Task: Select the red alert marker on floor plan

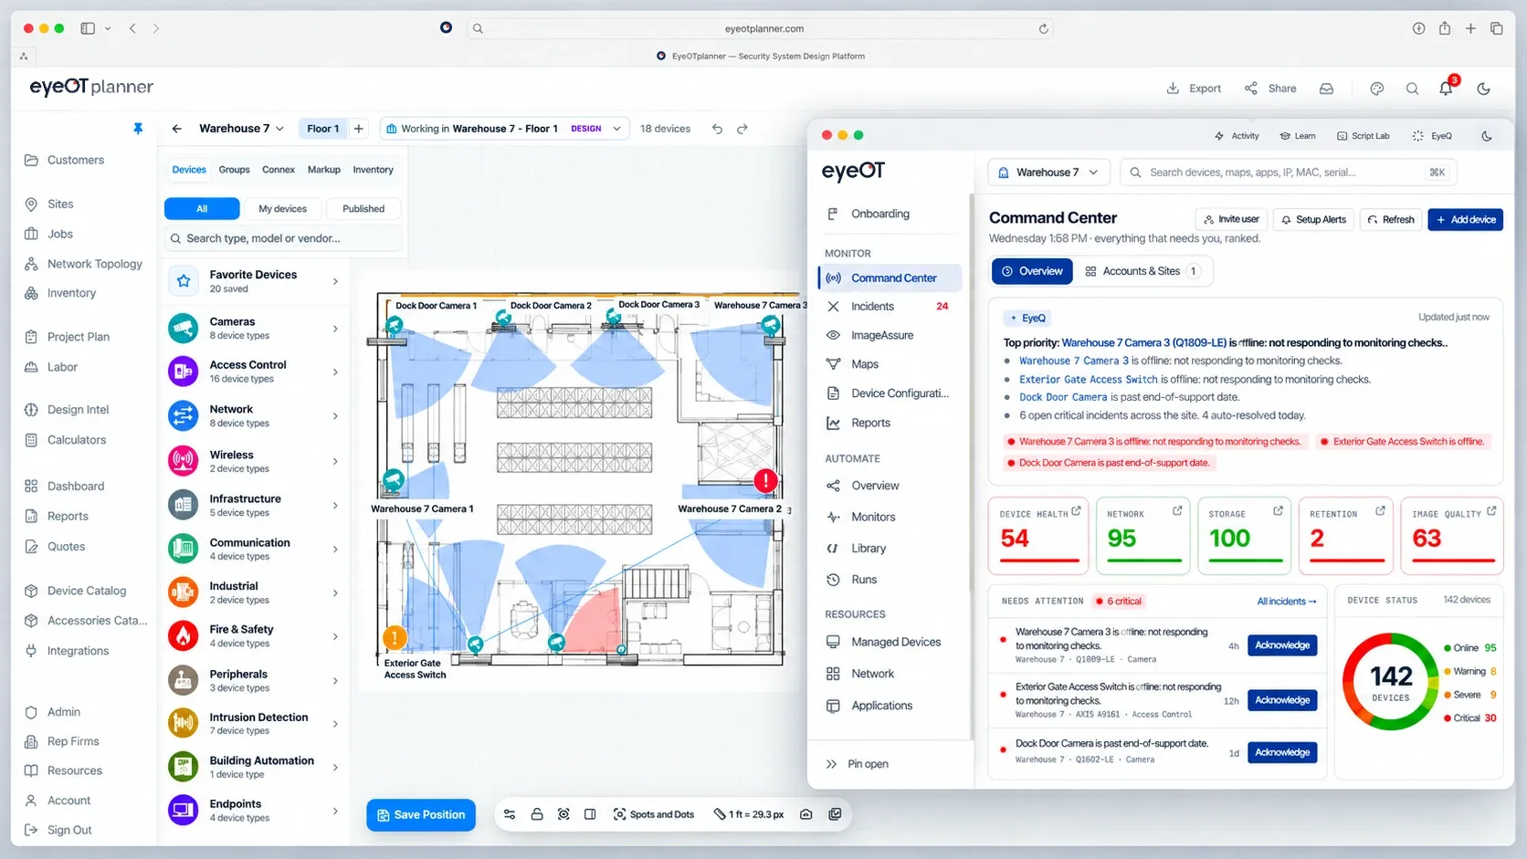Action: [x=765, y=480]
